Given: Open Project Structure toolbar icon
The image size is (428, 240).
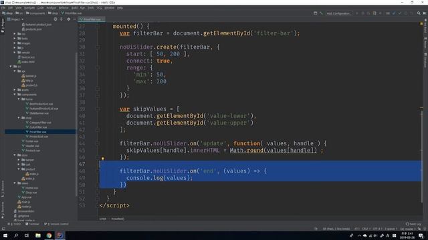Looking at the screenshot, I should tap(315, 13).
